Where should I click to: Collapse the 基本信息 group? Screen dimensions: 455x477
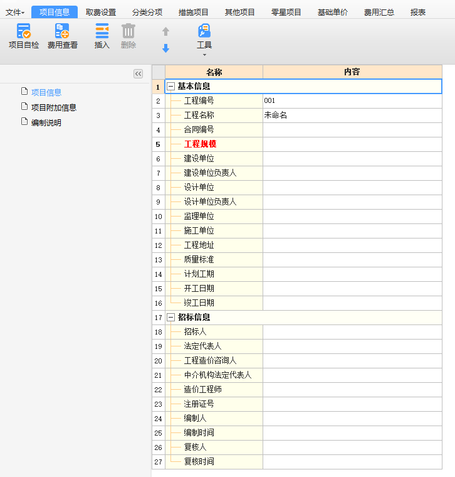(x=170, y=87)
